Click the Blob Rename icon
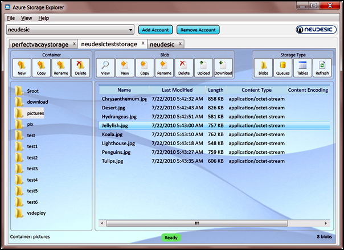Viewport: 344px width, 250px height. click(x=165, y=68)
